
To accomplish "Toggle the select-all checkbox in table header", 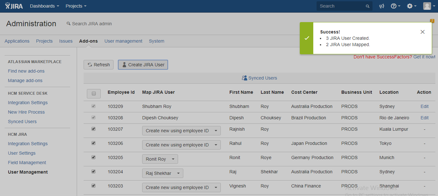I will pyautogui.click(x=94, y=94).
